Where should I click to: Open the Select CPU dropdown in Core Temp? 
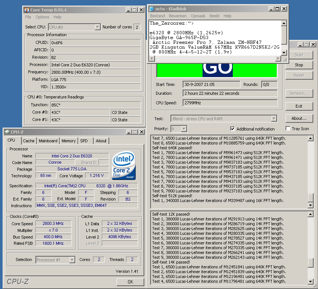pos(97,27)
